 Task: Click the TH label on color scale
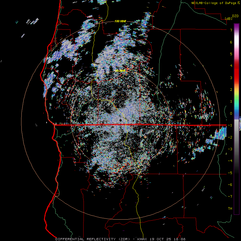pos(230,209)
